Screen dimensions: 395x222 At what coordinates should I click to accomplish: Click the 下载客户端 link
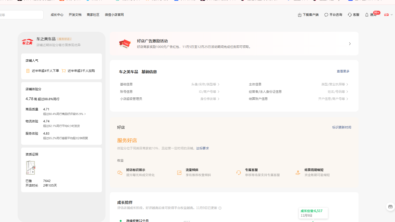tap(311, 15)
